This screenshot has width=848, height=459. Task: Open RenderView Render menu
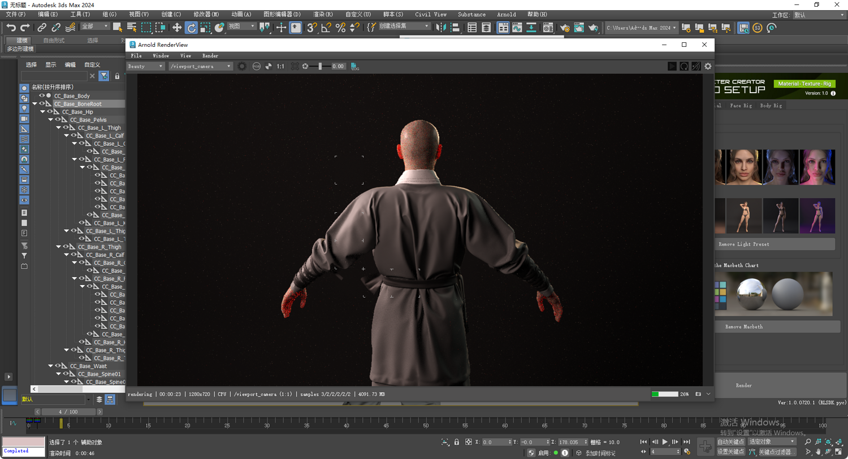tap(210, 56)
